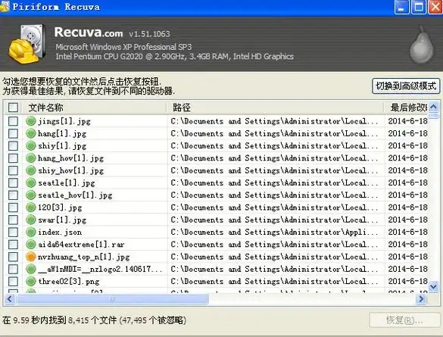This screenshot has width=443, height=337.
Task: Check the box for jings[1].jpg
Action: (x=13, y=121)
